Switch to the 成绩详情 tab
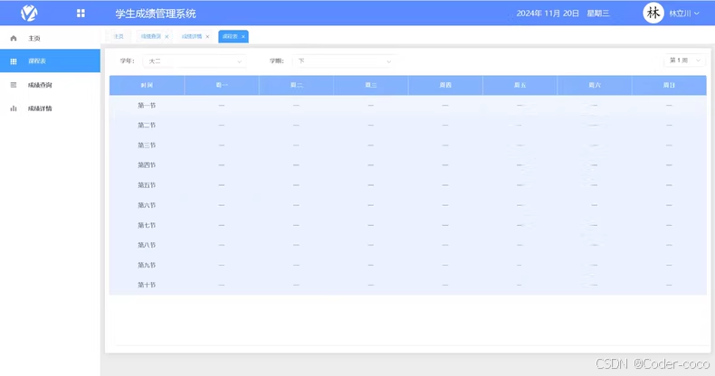 tap(192, 36)
